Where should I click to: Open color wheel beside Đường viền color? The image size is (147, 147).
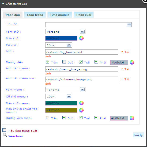[x=132, y=62]
